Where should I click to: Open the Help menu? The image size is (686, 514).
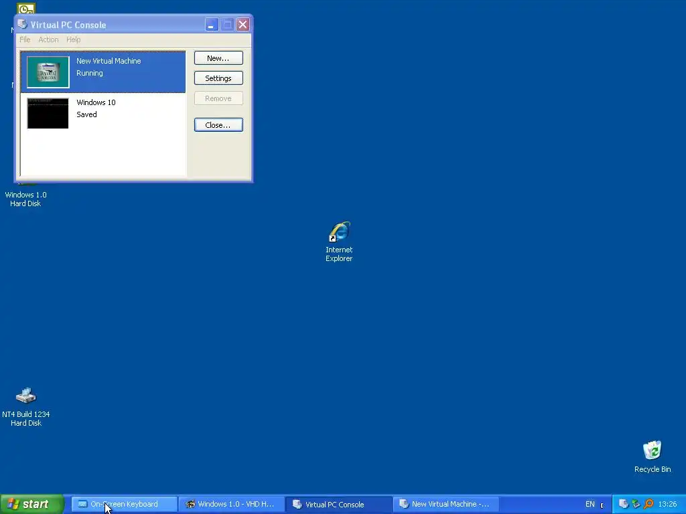pyautogui.click(x=74, y=39)
